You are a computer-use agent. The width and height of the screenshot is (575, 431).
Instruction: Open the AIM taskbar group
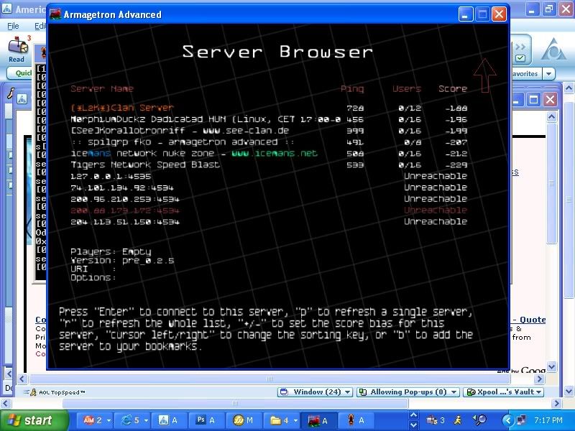point(93,420)
